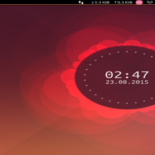Open the network up/down arrows indicator
Screen dimensions: 155x155
tap(81, 2)
